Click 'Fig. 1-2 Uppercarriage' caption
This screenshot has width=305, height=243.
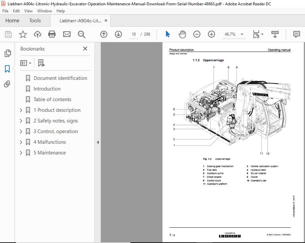point(217,159)
